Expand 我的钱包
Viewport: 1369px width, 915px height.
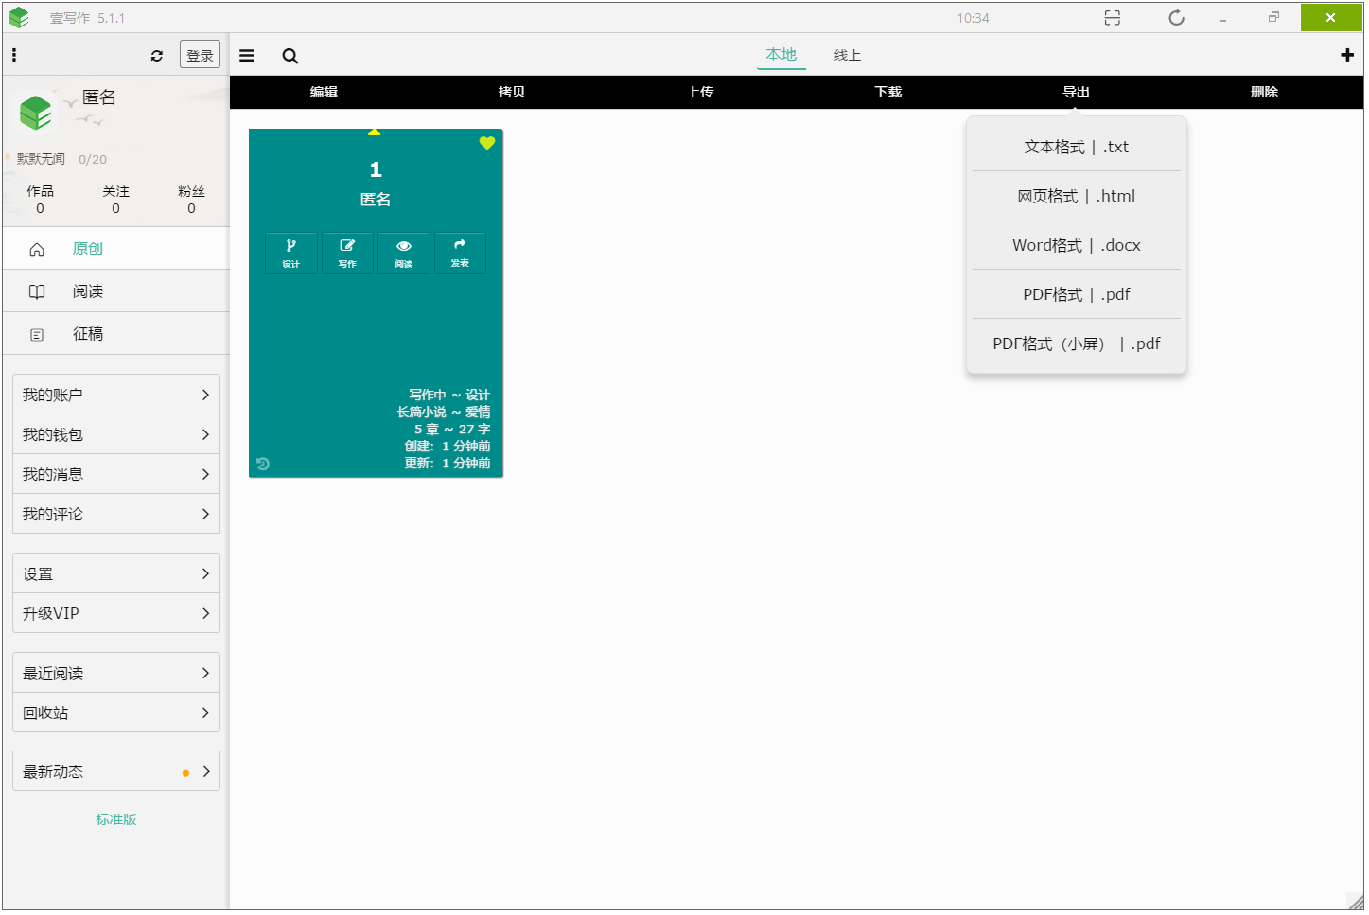point(116,434)
